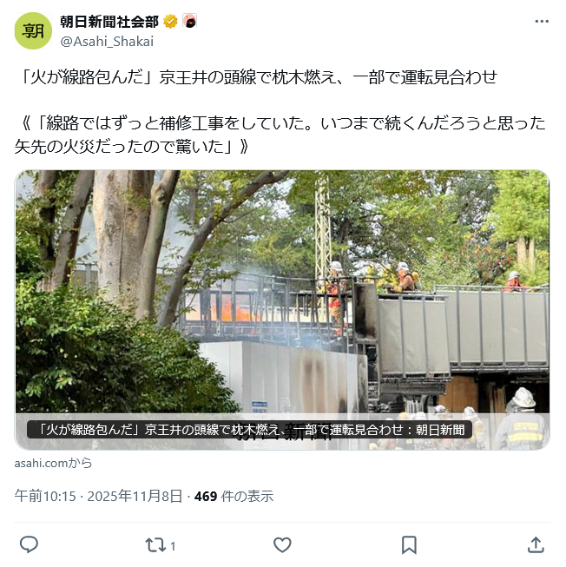Viewport: 566px width, 567px height.
Task: Open the 朝日新聞社会部 profile avatar
Action: tap(33, 30)
